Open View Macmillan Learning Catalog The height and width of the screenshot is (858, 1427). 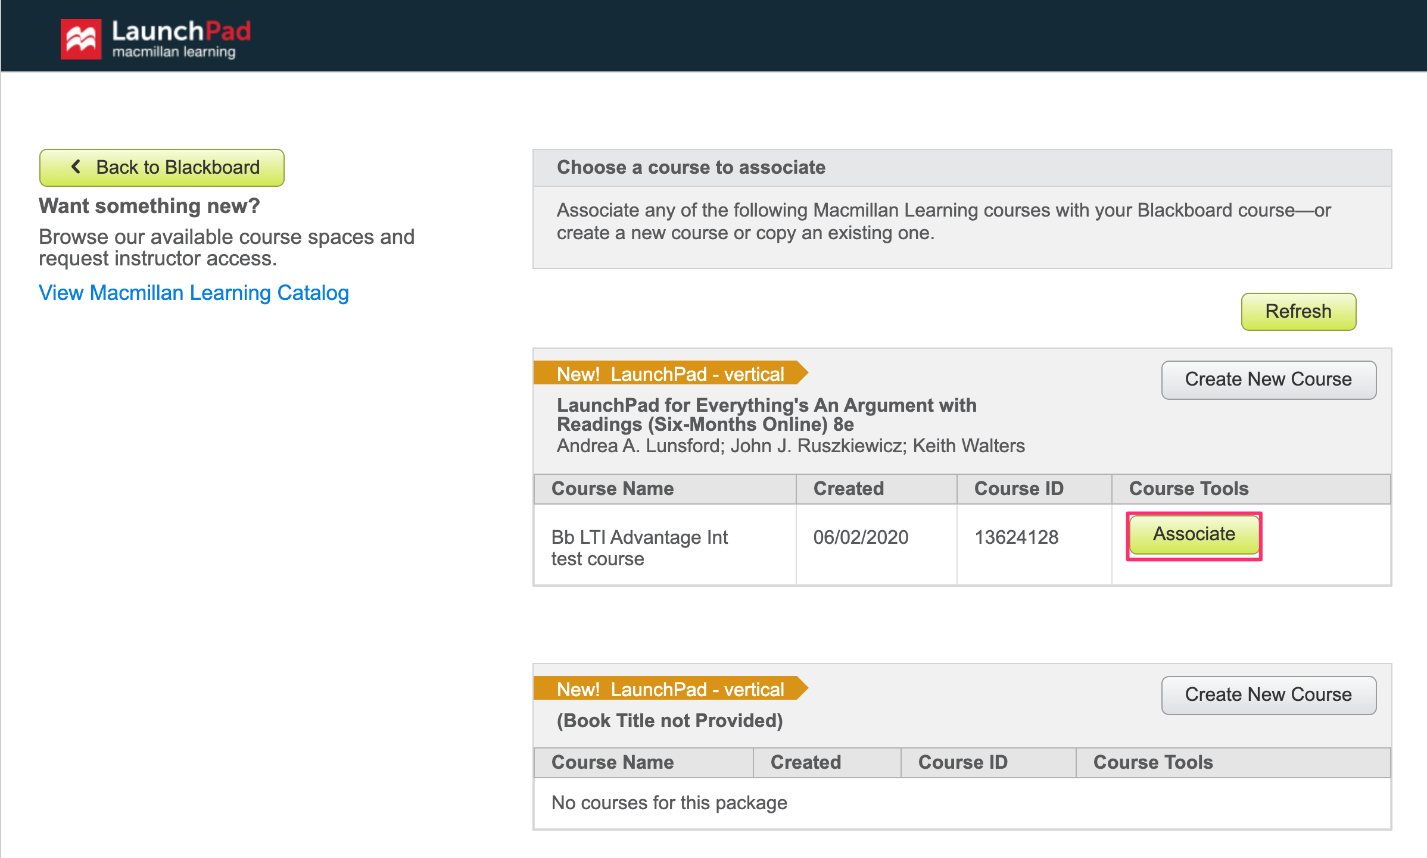click(193, 293)
